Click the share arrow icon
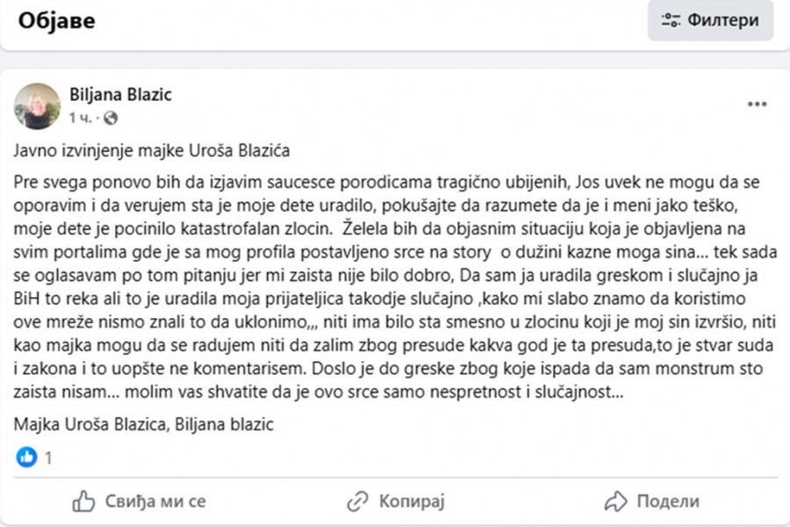Viewport: 790px width, 527px height. (616, 502)
